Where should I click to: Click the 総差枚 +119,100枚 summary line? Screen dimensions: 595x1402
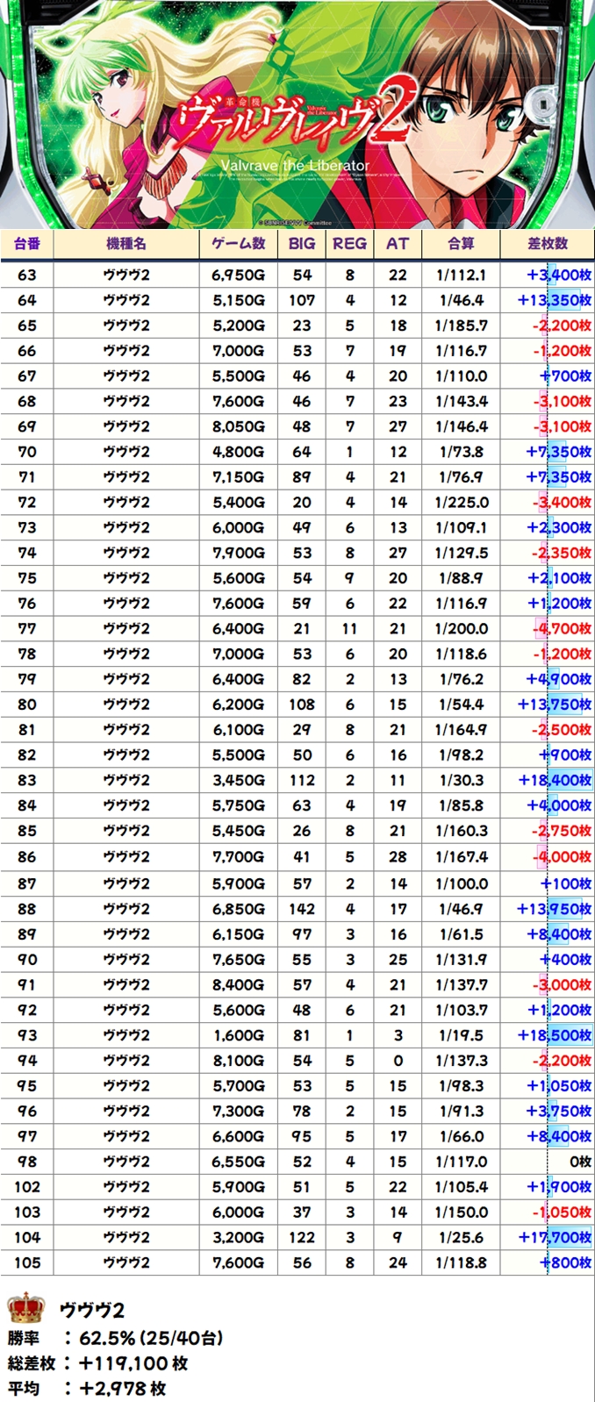point(98,1363)
